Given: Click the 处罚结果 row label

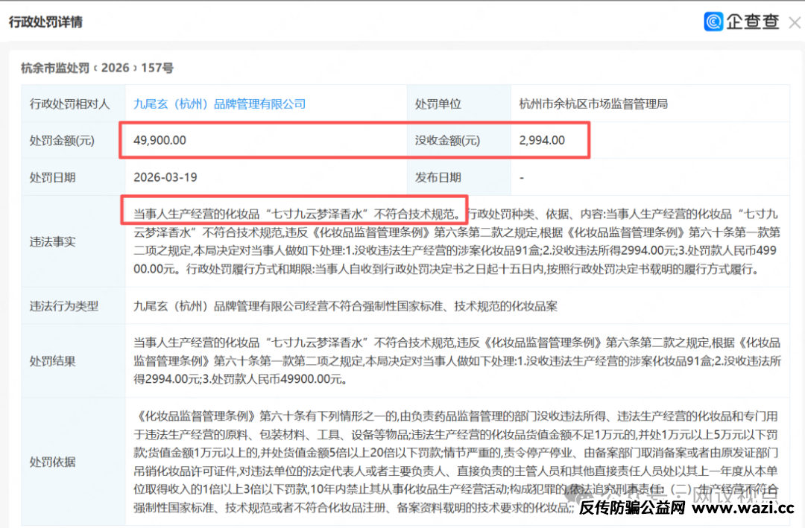Looking at the screenshot, I should click(x=52, y=361).
